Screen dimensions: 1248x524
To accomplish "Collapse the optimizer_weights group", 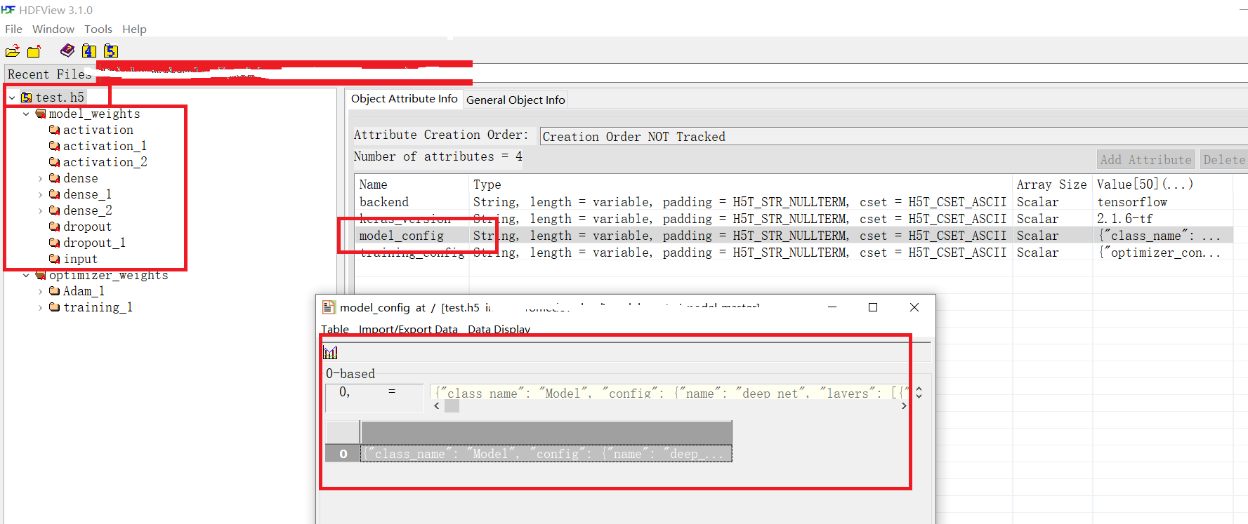I will [26, 276].
